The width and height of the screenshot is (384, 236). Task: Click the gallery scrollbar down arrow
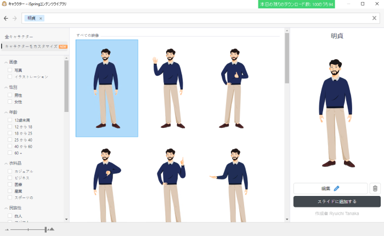[x=287, y=220]
